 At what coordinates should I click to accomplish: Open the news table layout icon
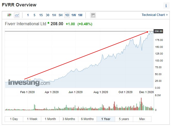click(93, 15)
